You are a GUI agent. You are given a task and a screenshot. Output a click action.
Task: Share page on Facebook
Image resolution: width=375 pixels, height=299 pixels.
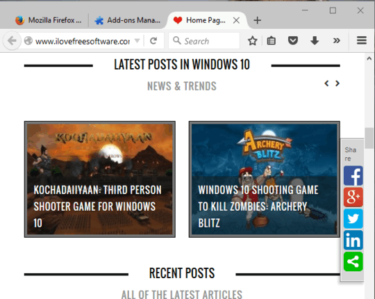(x=353, y=176)
